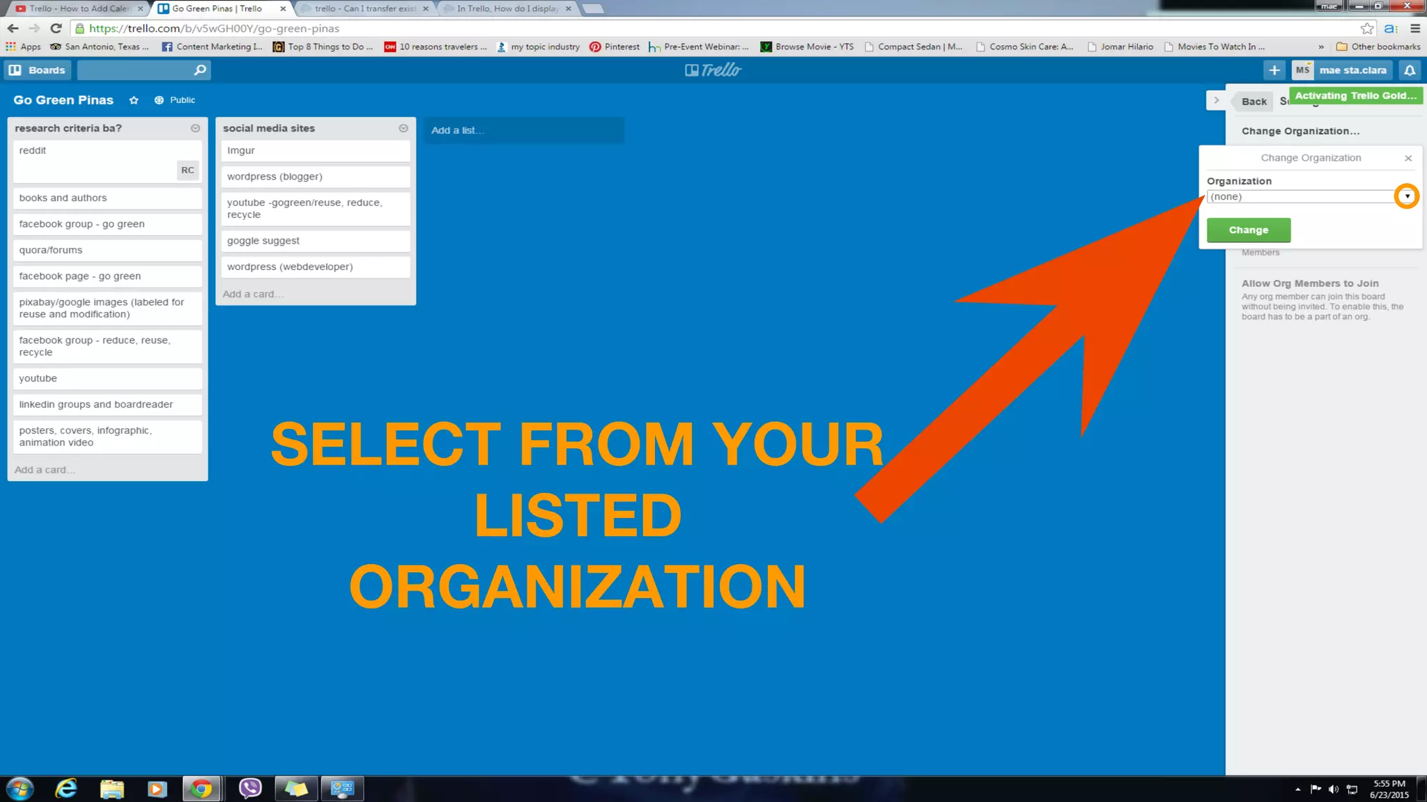Open list menu for social media sites
The width and height of the screenshot is (1427, 802).
(x=403, y=128)
